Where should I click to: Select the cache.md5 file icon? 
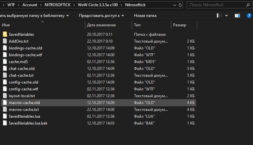(5, 62)
